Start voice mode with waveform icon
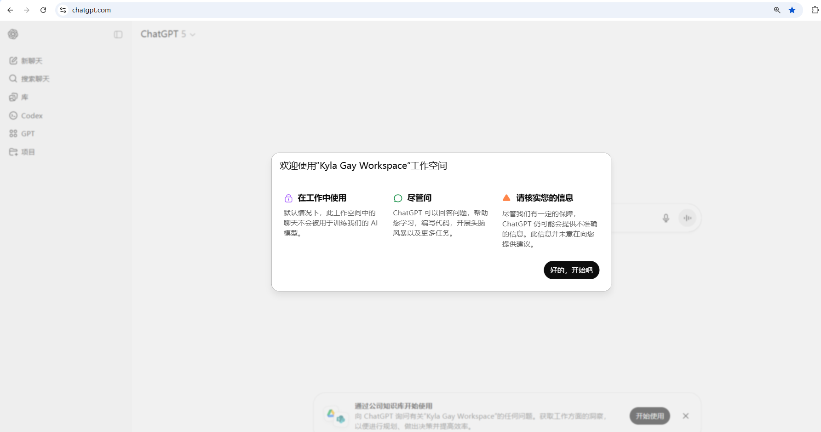The width and height of the screenshot is (821, 432). pos(688,218)
